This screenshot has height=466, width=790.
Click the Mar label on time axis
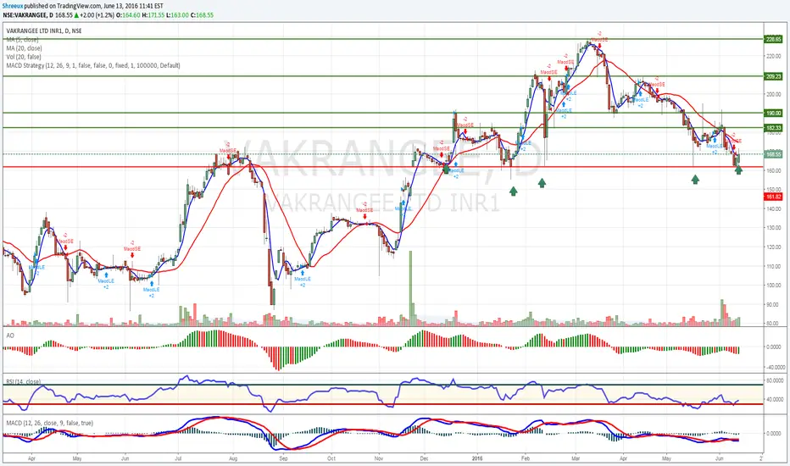576,458
